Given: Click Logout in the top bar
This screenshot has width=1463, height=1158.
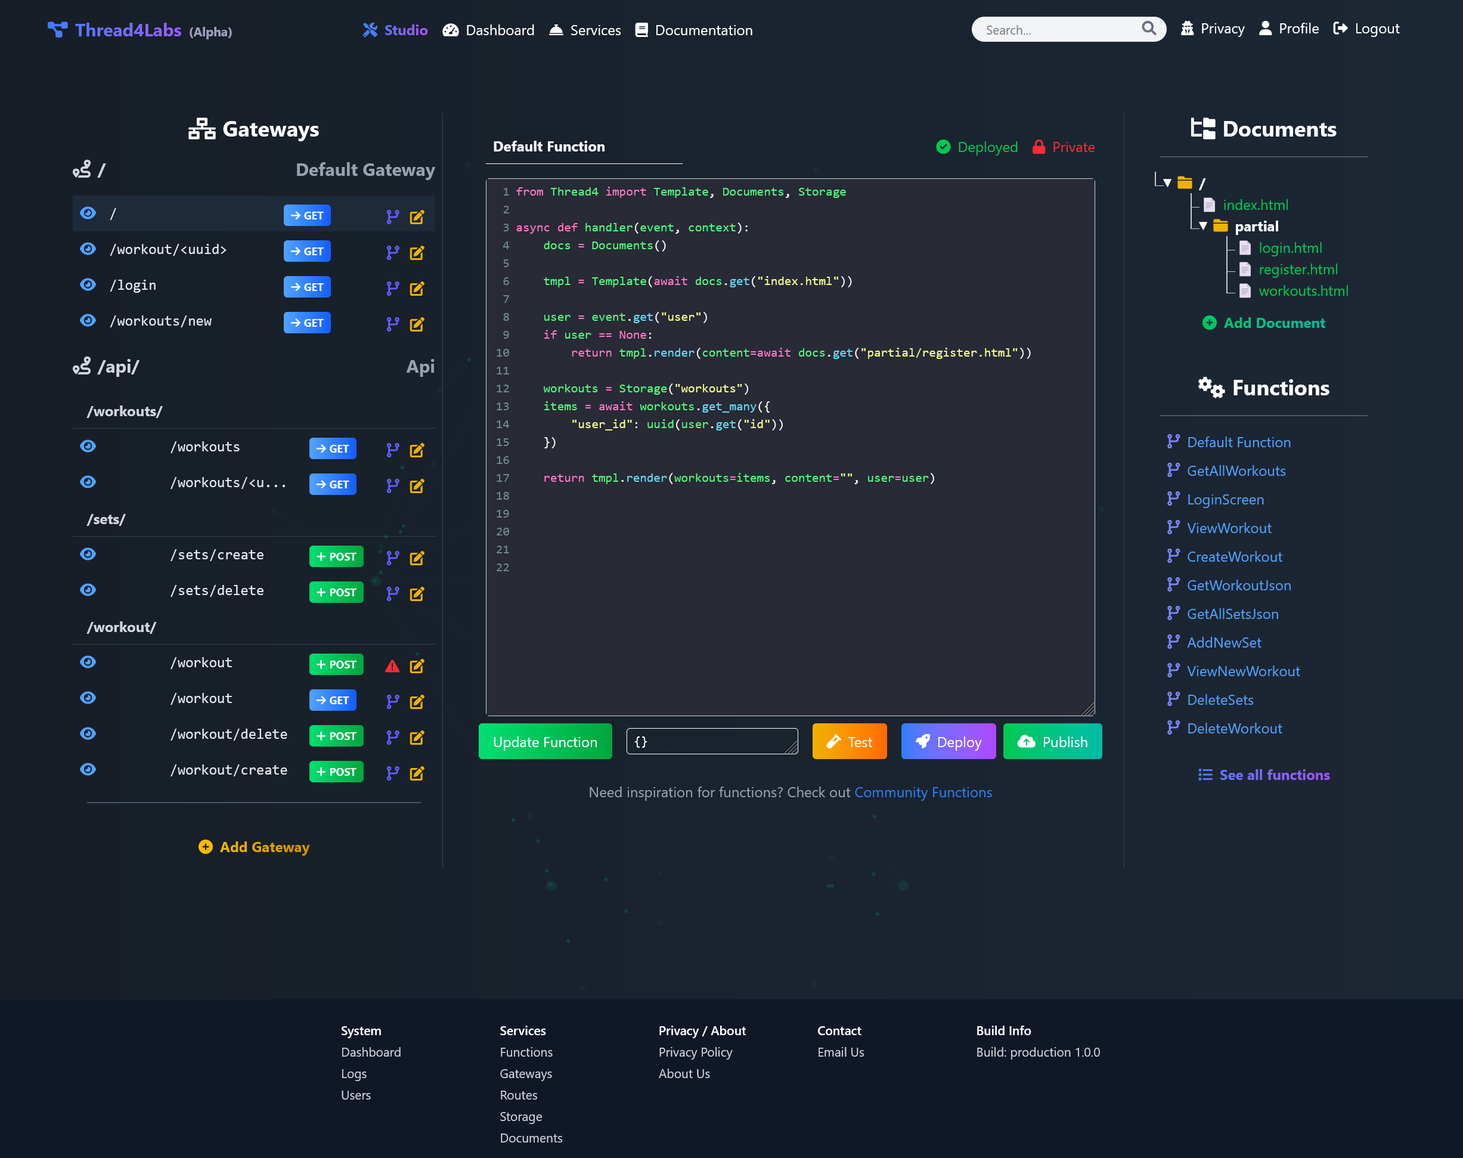Looking at the screenshot, I should pos(1366,29).
